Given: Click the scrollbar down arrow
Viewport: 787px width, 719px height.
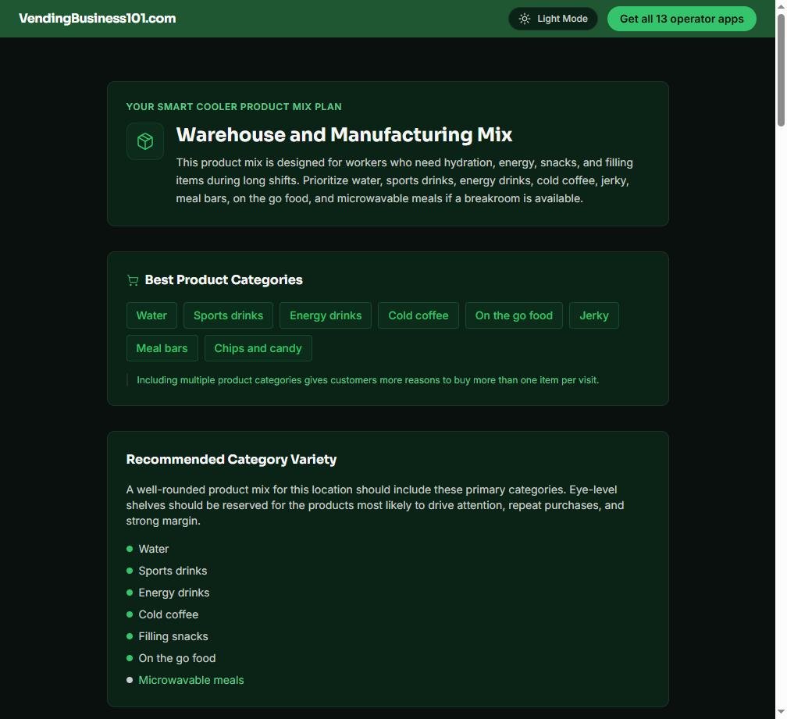Looking at the screenshot, I should pyautogui.click(x=781, y=713).
